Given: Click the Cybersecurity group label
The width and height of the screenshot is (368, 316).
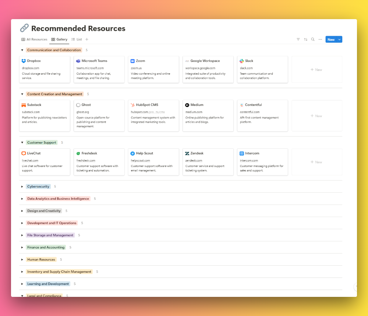Looking at the screenshot, I should click(x=38, y=187).
